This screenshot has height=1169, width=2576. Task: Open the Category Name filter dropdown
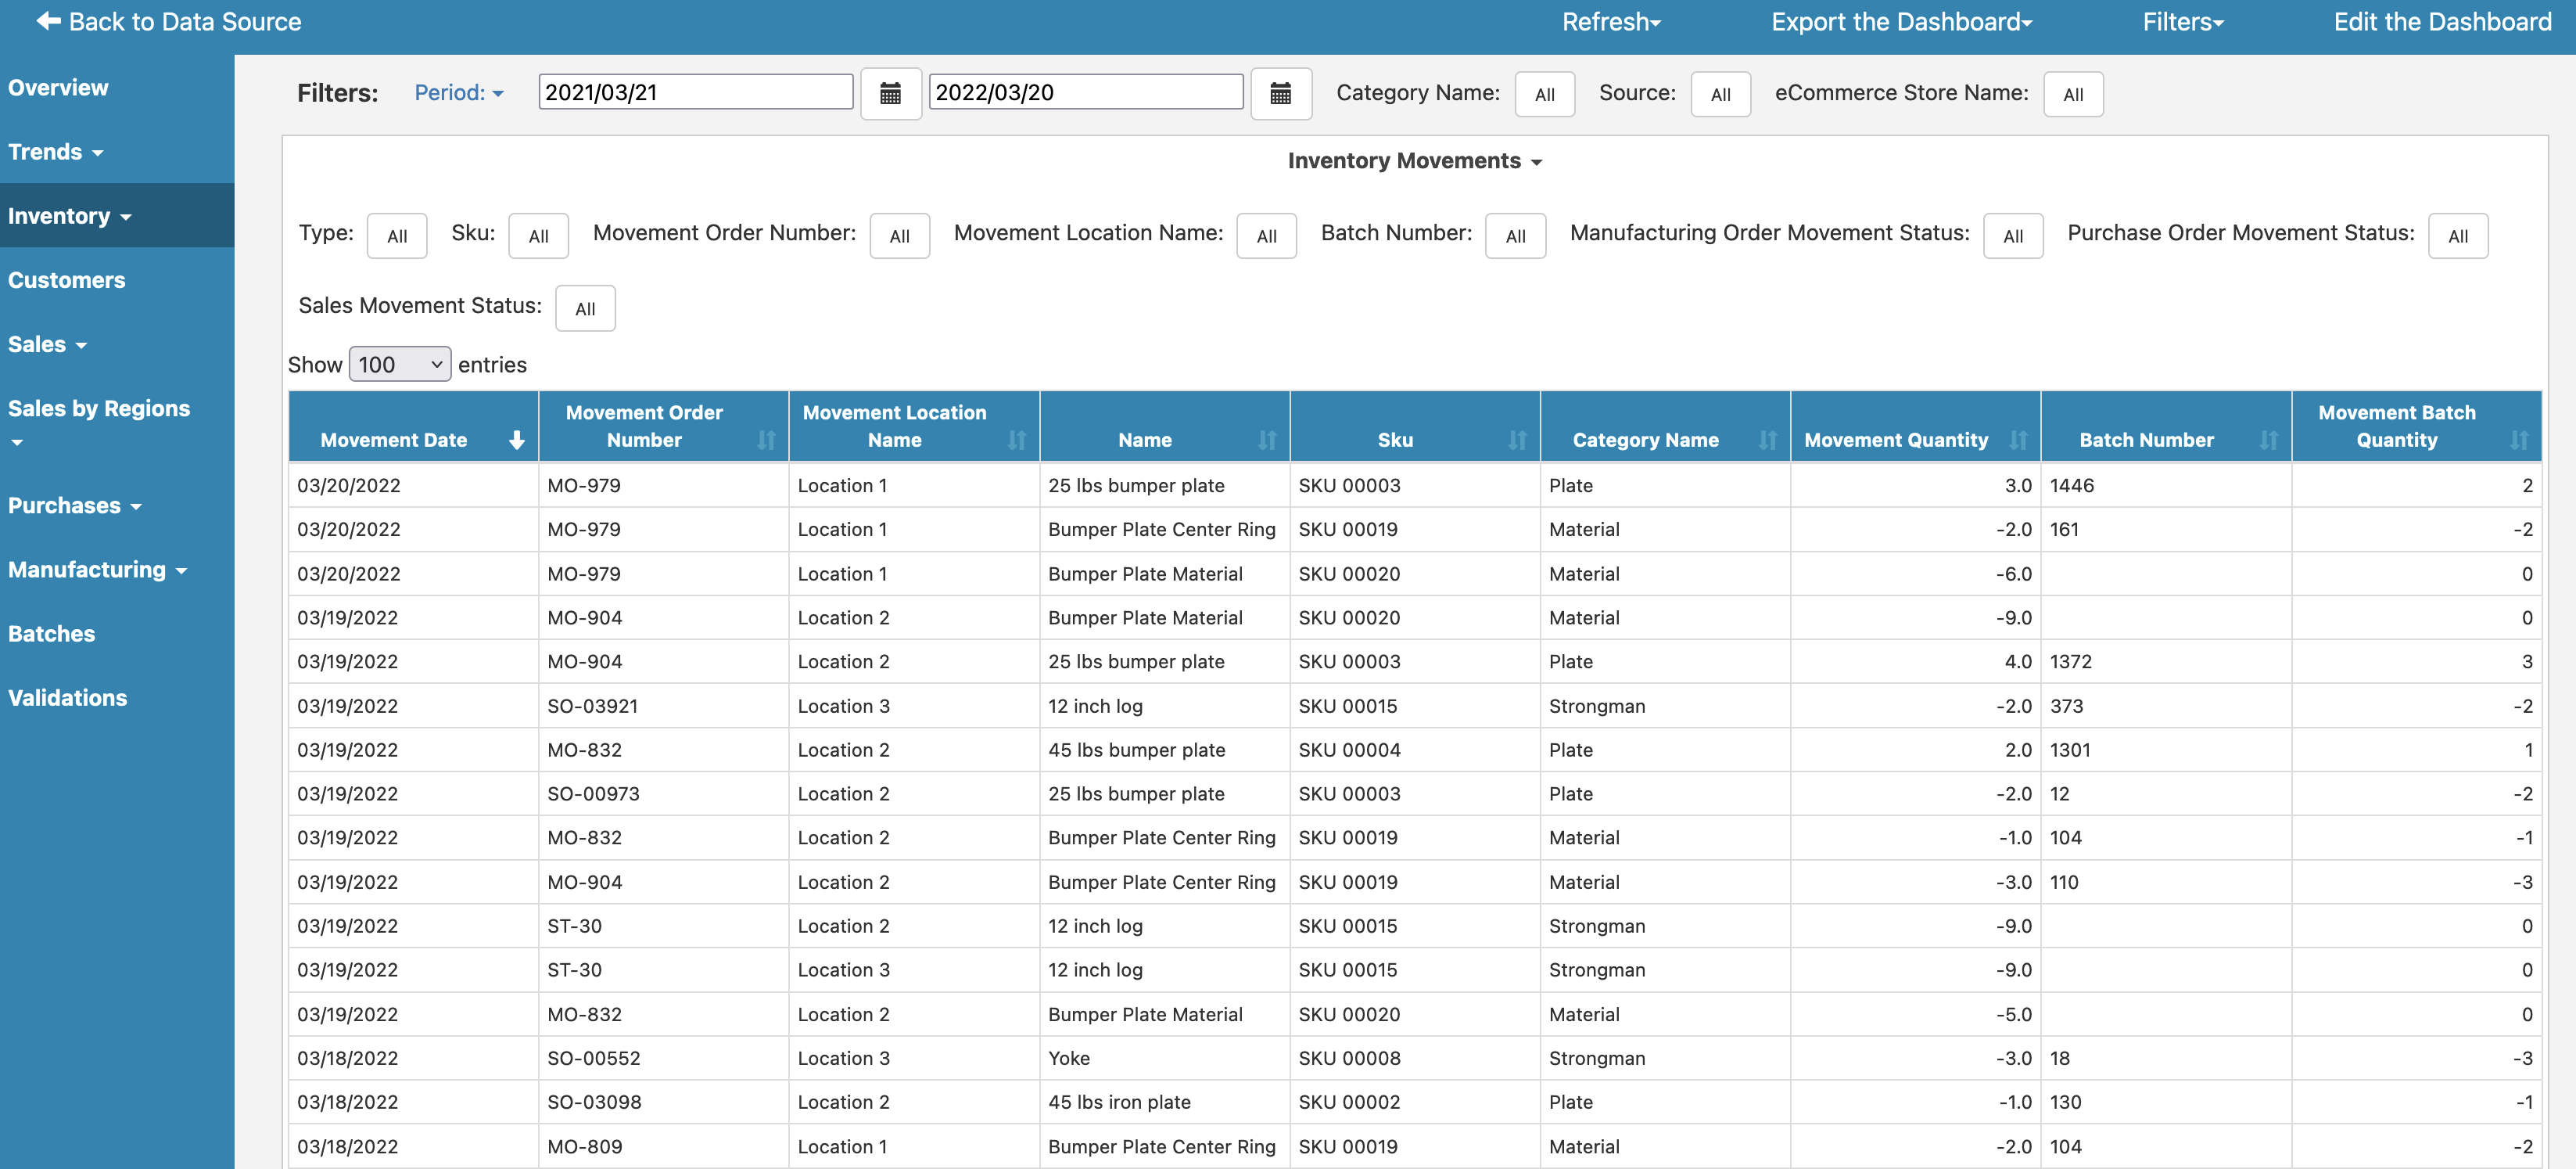(1545, 94)
